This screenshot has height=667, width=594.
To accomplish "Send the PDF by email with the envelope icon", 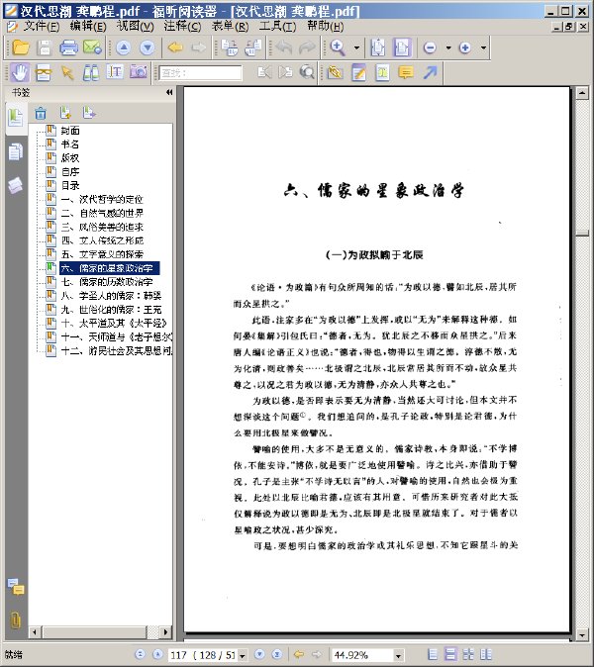I will (x=92, y=48).
